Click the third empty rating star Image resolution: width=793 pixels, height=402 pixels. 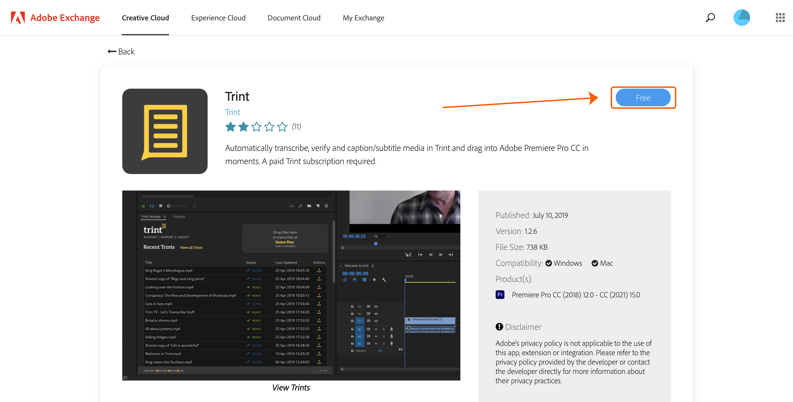(256, 126)
